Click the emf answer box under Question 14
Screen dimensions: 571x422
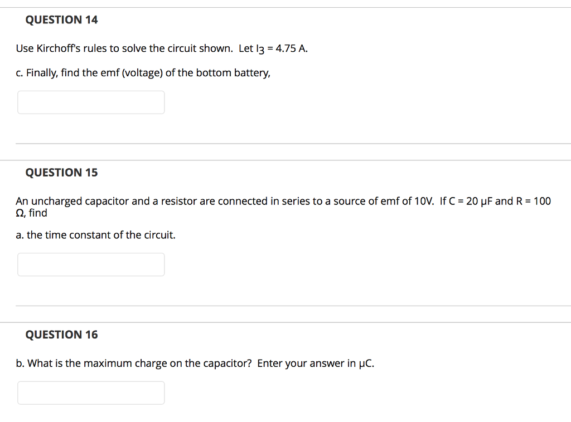coord(90,102)
